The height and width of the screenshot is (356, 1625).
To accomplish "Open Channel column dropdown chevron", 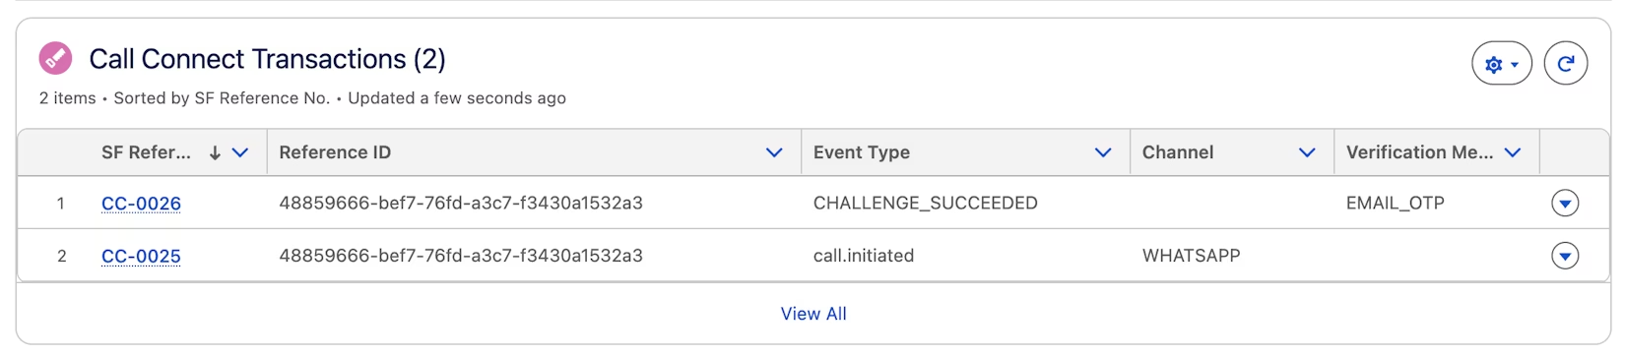I will click(x=1307, y=152).
